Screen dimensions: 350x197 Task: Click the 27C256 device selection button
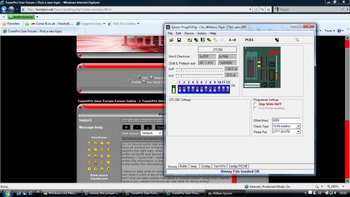[217, 50]
